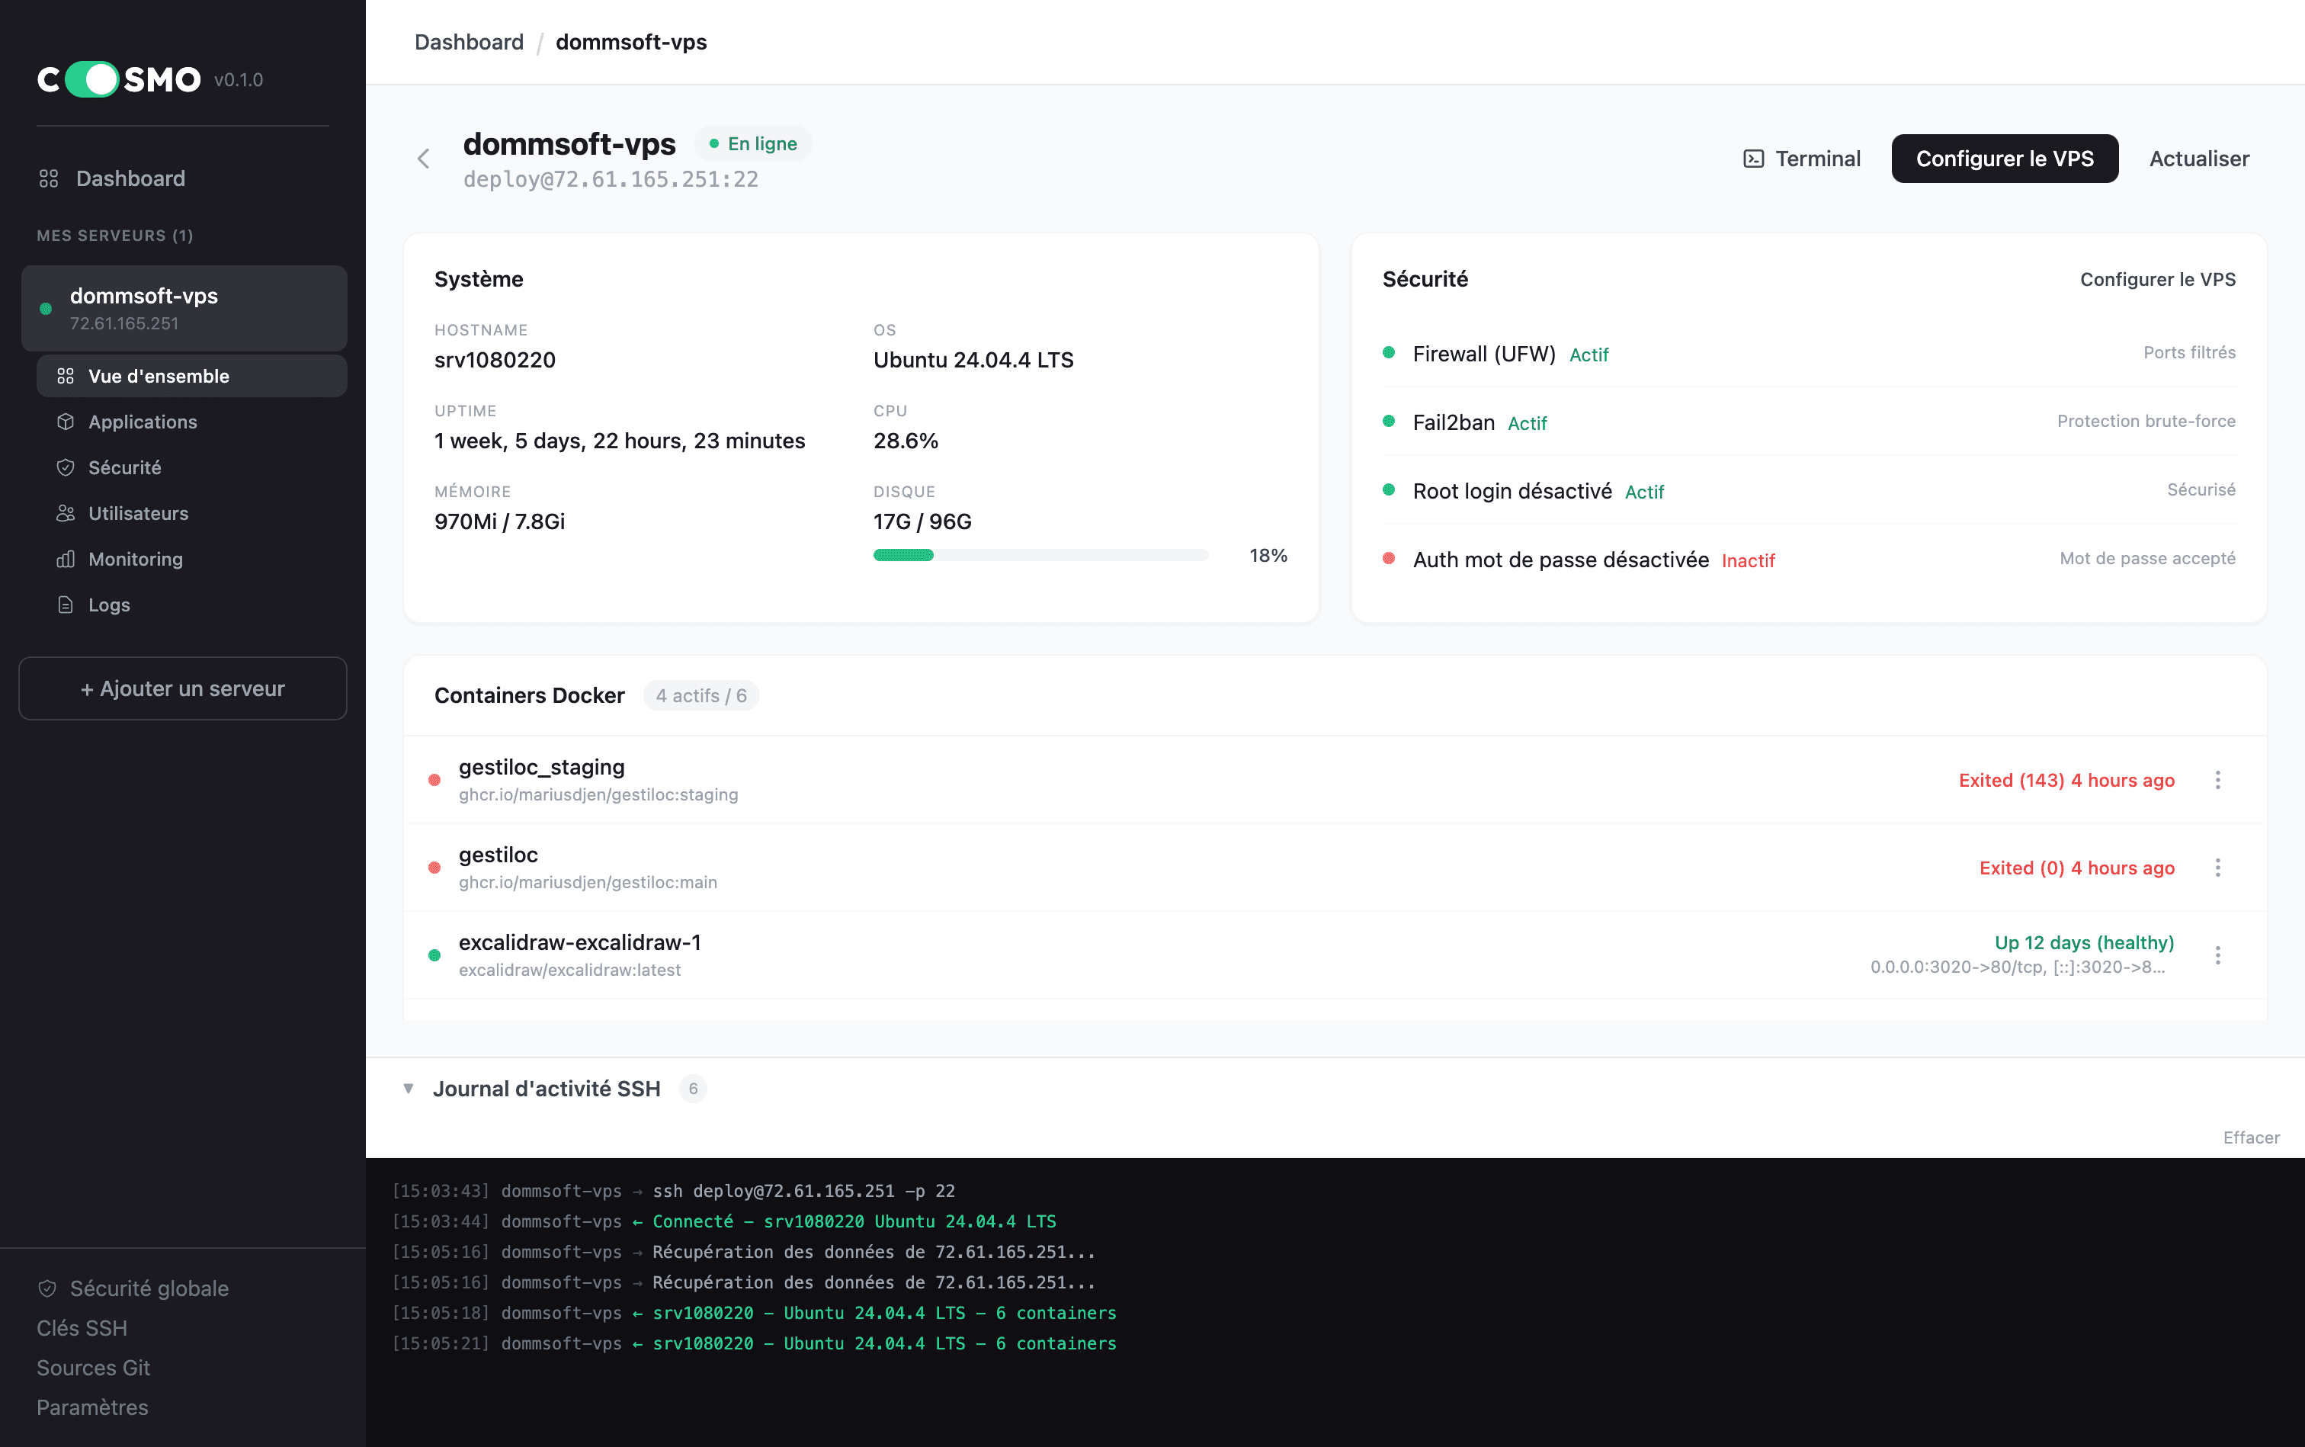Collapse the Journal d'activité SSH panel
2305x1447 pixels.
409,1088
